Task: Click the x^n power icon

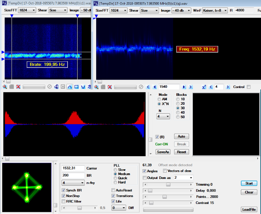Action: click(x=204, y=87)
